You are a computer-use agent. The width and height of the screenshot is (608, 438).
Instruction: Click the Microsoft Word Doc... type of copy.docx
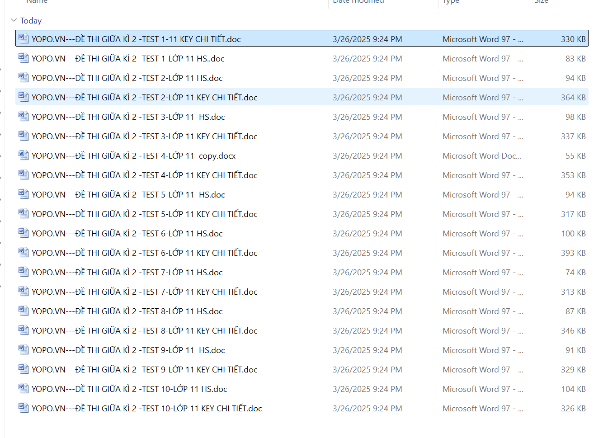(481, 156)
